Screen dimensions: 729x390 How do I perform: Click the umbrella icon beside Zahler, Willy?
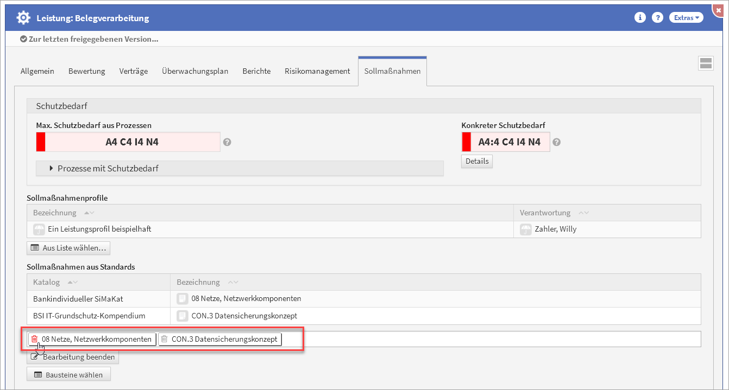525,229
